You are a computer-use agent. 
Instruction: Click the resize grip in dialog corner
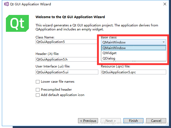pos(168,125)
